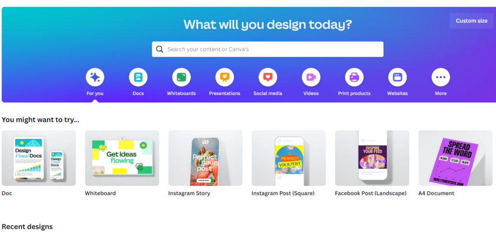
Task: Select the For you sparkle icon
Action: pyautogui.click(x=95, y=77)
